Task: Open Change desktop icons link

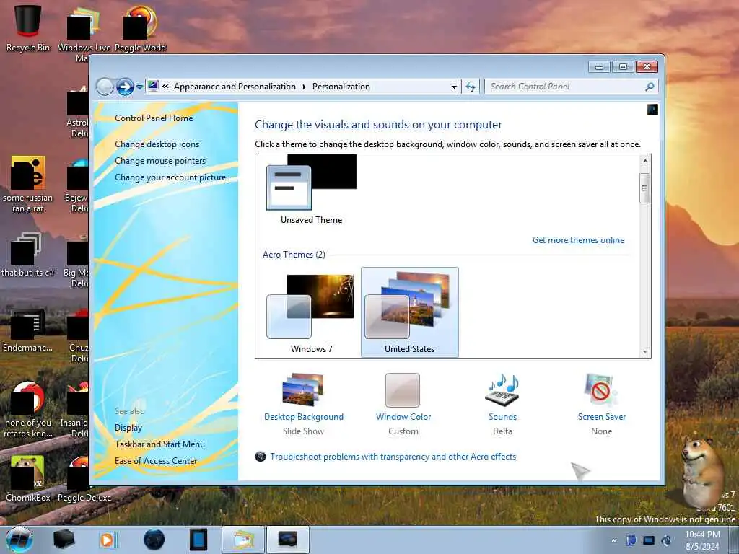Action: coord(157,144)
